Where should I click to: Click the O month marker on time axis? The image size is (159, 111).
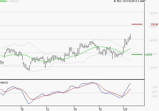pyautogui.click(x=48, y=109)
